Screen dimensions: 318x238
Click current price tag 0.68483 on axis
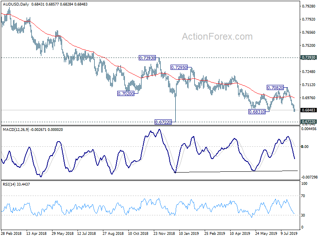pos(309,110)
